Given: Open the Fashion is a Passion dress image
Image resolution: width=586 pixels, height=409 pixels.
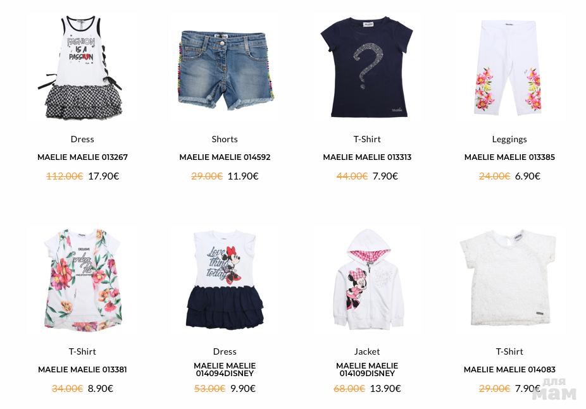Looking at the screenshot, I should point(82,67).
